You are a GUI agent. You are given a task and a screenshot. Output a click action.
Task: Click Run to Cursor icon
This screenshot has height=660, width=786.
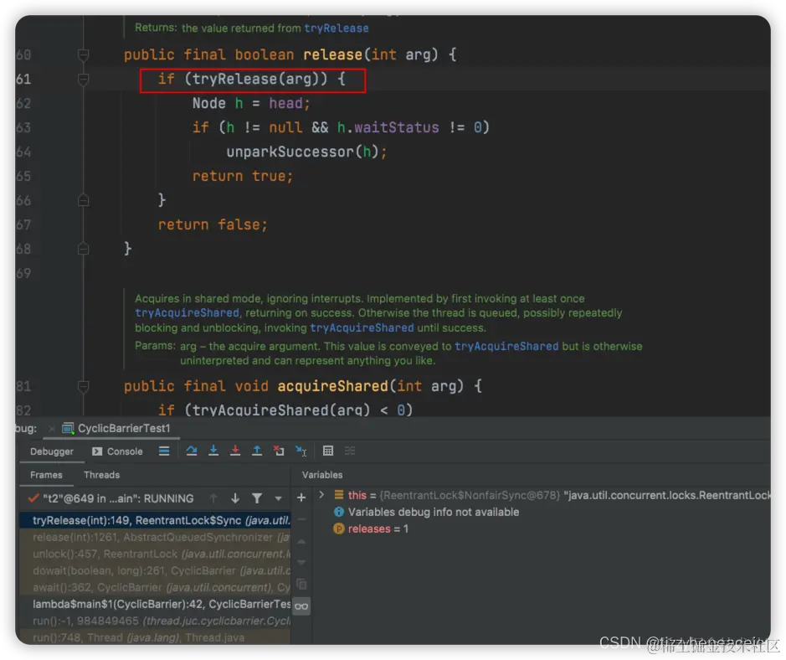301,451
